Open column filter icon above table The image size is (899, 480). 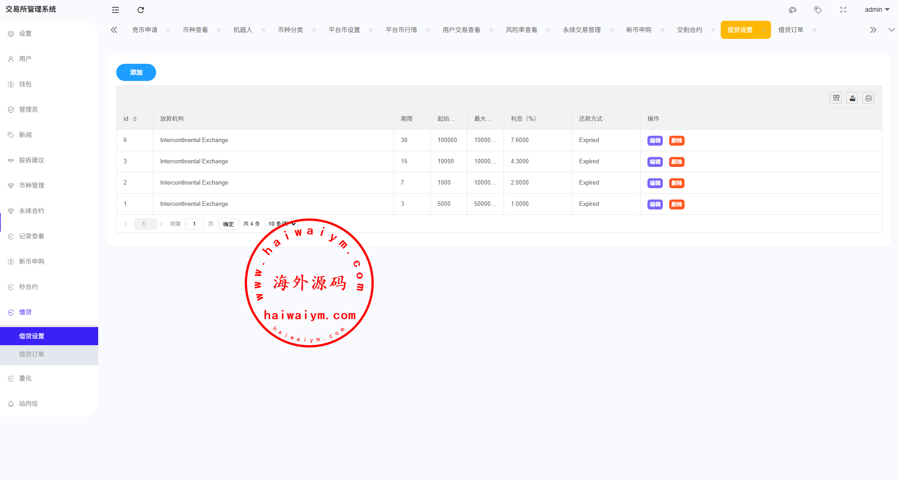click(836, 98)
